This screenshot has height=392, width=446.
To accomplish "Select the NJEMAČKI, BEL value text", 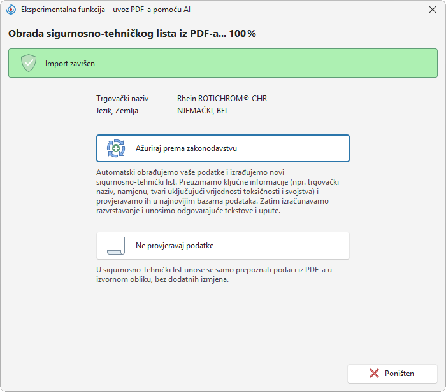I will [203, 111].
